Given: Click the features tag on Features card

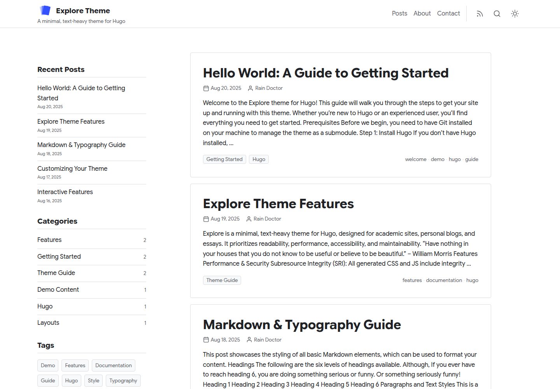Looking at the screenshot, I should tap(412, 280).
